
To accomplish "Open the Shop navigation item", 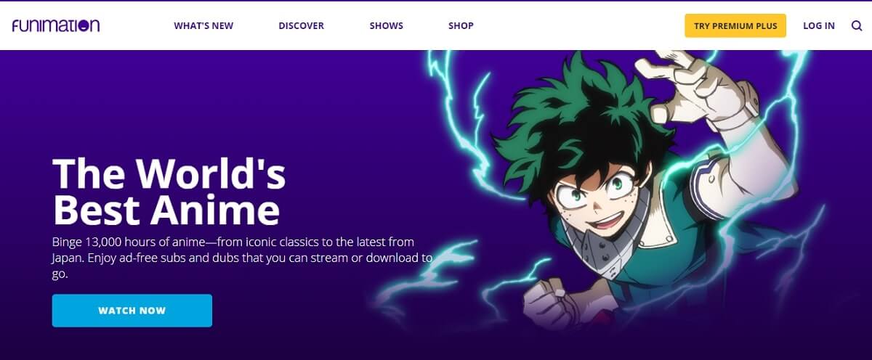I will [x=461, y=25].
